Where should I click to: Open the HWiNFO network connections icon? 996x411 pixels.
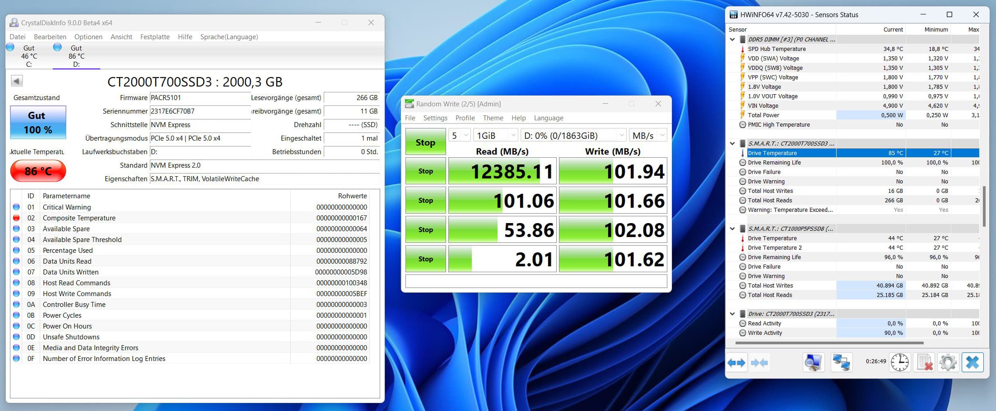pos(841,362)
